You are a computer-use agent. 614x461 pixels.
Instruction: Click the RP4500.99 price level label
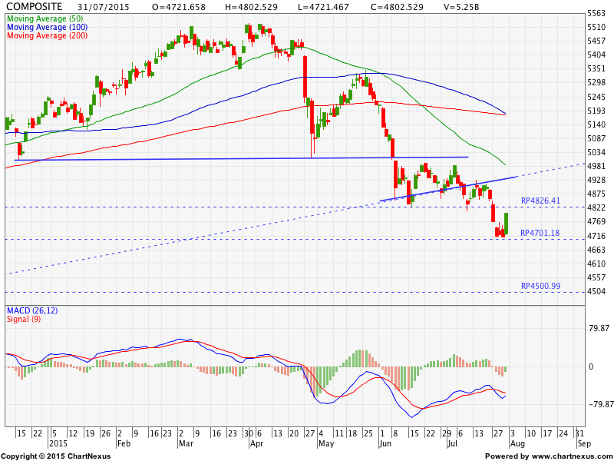(540, 286)
